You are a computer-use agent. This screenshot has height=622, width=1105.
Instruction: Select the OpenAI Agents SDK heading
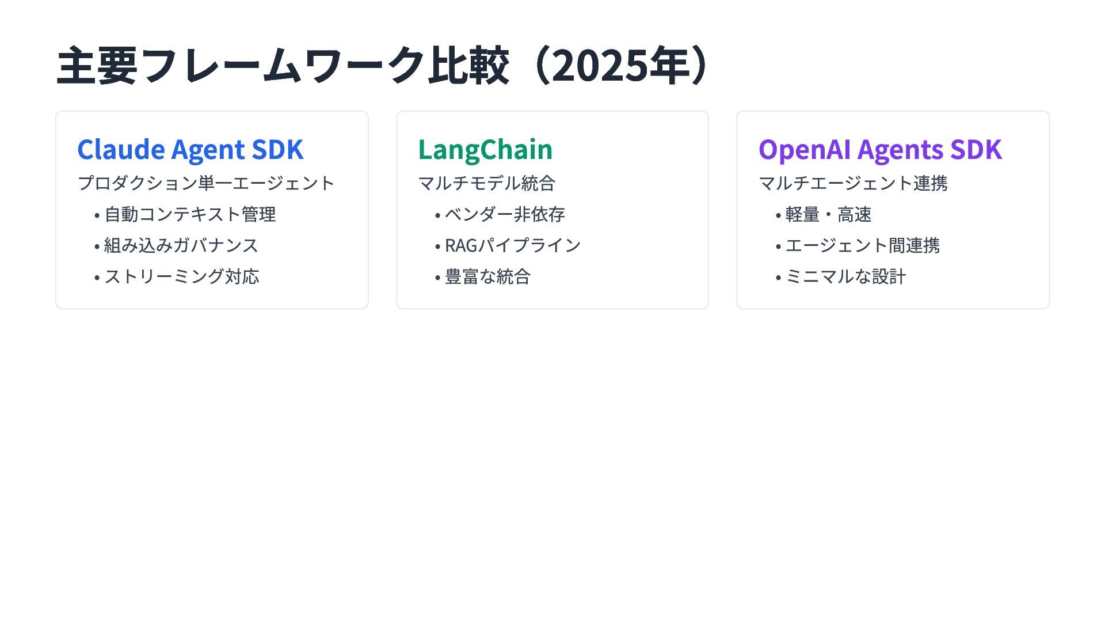(x=880, y=149)
